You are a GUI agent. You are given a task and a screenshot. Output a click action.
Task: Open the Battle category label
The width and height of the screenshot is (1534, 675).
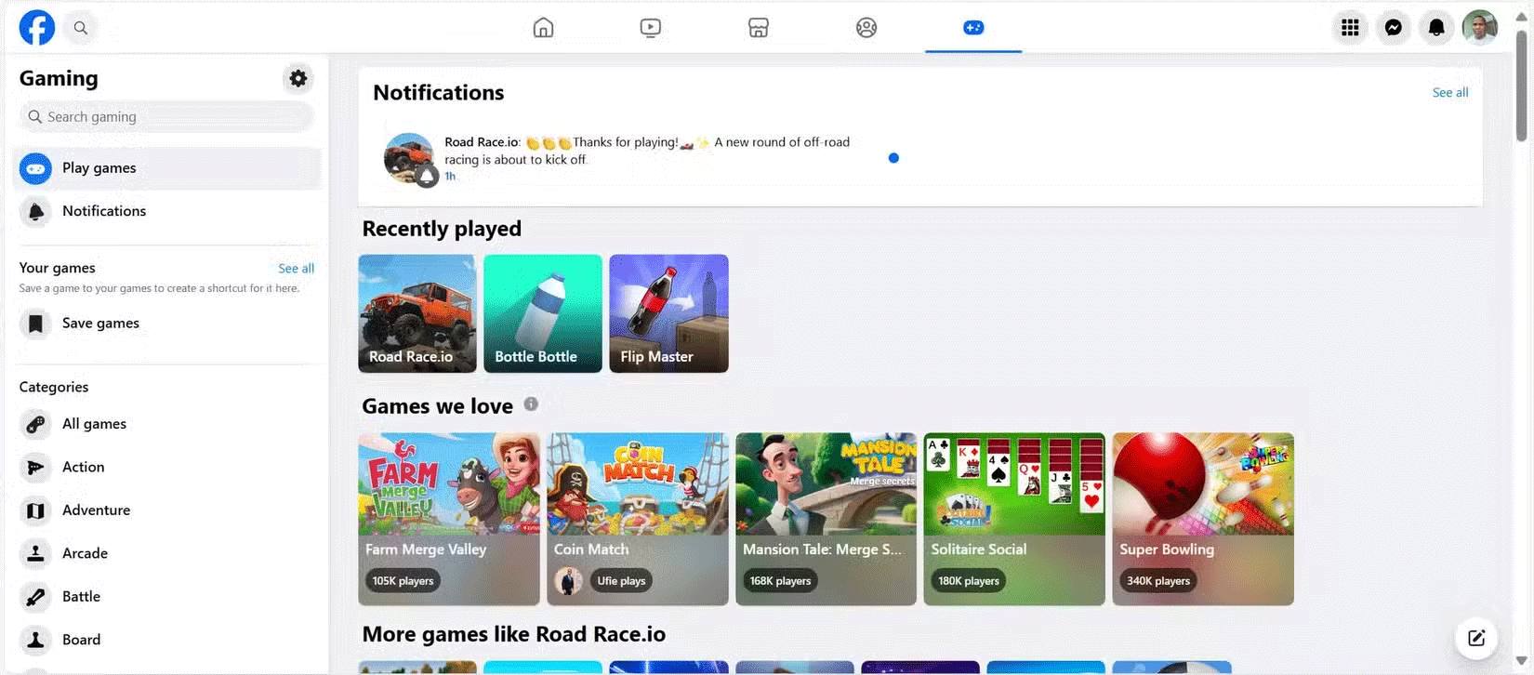pos(82,596)
